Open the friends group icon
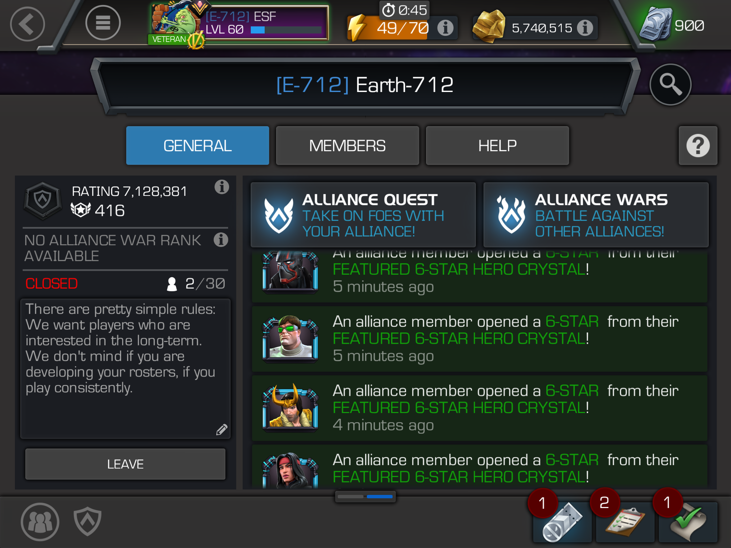The height and width of the screenshot is (548, 731). tap(40, 522)
